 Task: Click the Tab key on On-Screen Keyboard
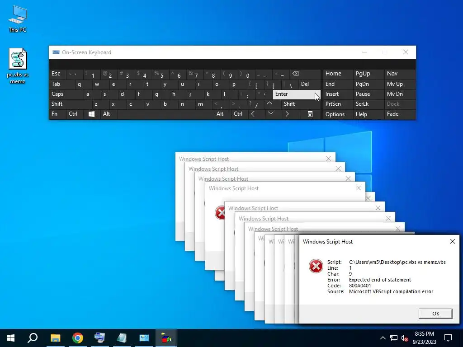coord(61,84)
